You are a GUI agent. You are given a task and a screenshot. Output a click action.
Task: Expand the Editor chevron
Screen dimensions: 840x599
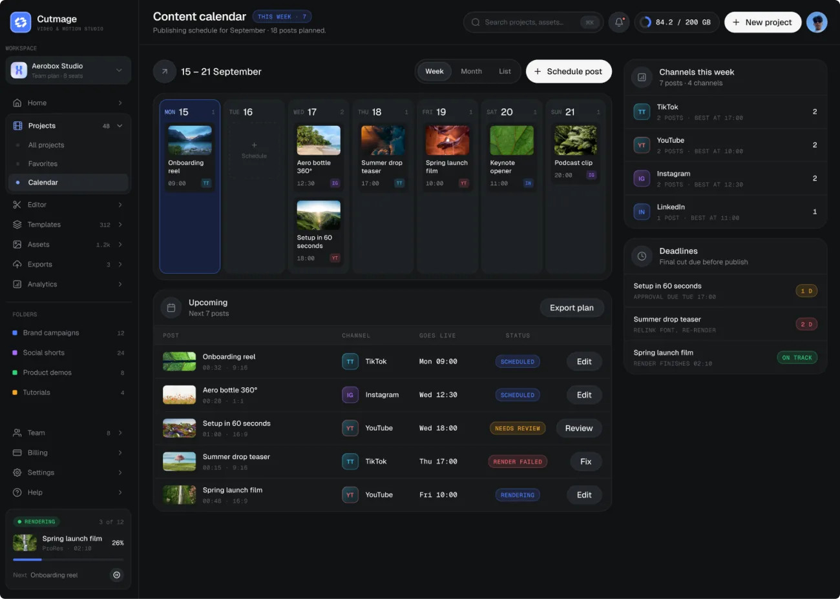pyautogui.click(x=120, y=205)
